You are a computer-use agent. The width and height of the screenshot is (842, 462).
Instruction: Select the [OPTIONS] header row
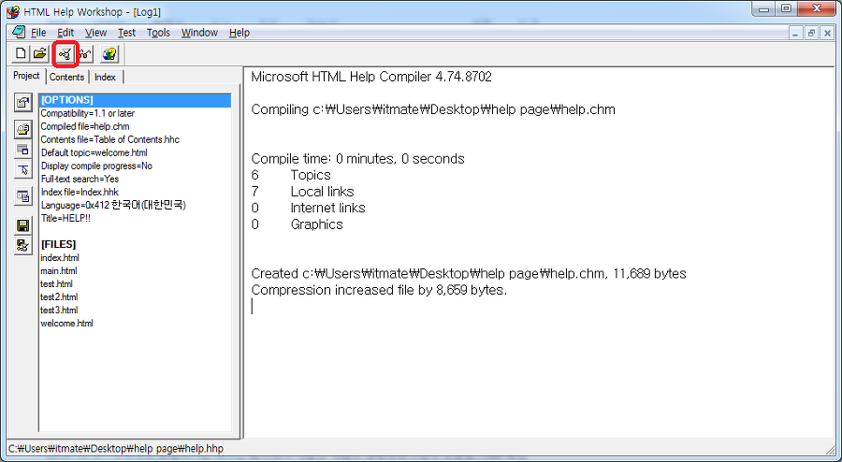pyautogui.click(x=135, y=100)
